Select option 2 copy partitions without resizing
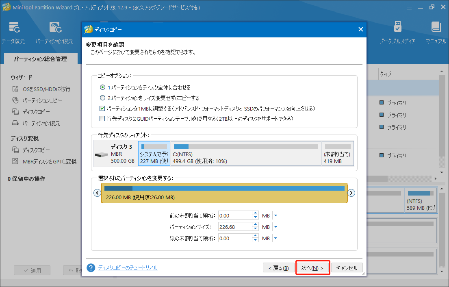The width and height of the screenshot is (449, 287). [x=102, y=98]
